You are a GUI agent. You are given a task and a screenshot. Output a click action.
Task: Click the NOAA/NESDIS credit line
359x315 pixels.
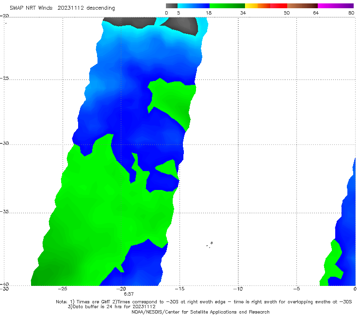[200, 312]
